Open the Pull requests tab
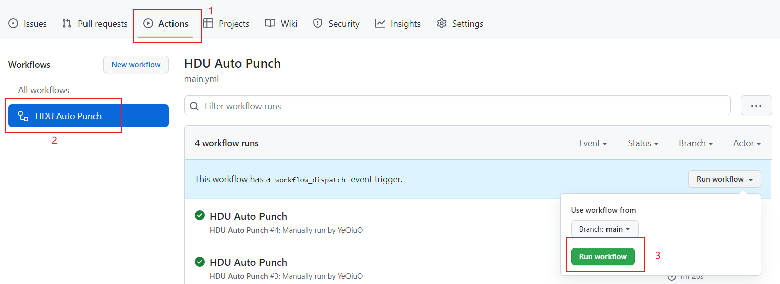Image resolution: width=780 pixels, height=284 pixels. pos(95,24)
